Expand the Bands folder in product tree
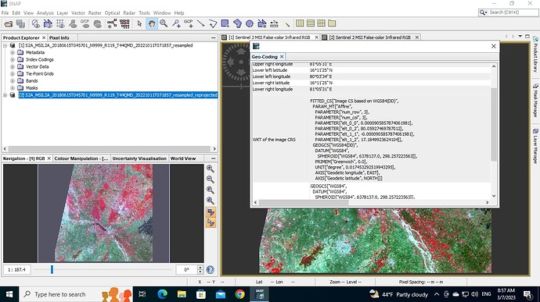Viewport: 540px width, 302px height. coord(13,81)
